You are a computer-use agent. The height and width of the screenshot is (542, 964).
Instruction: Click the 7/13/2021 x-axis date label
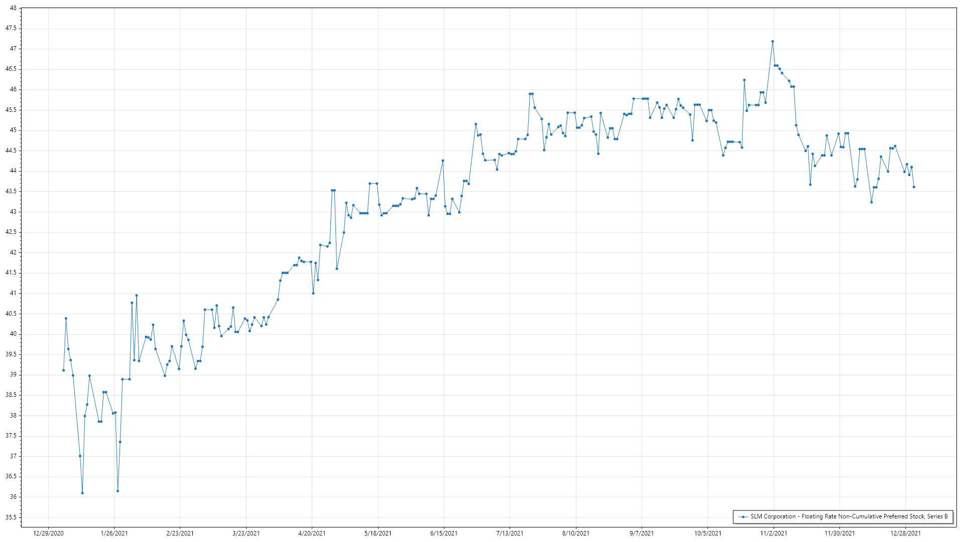click(x=510, y=533)
